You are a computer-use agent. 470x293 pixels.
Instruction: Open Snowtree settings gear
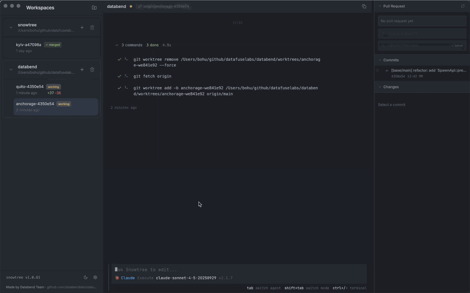tap(95, 277)
